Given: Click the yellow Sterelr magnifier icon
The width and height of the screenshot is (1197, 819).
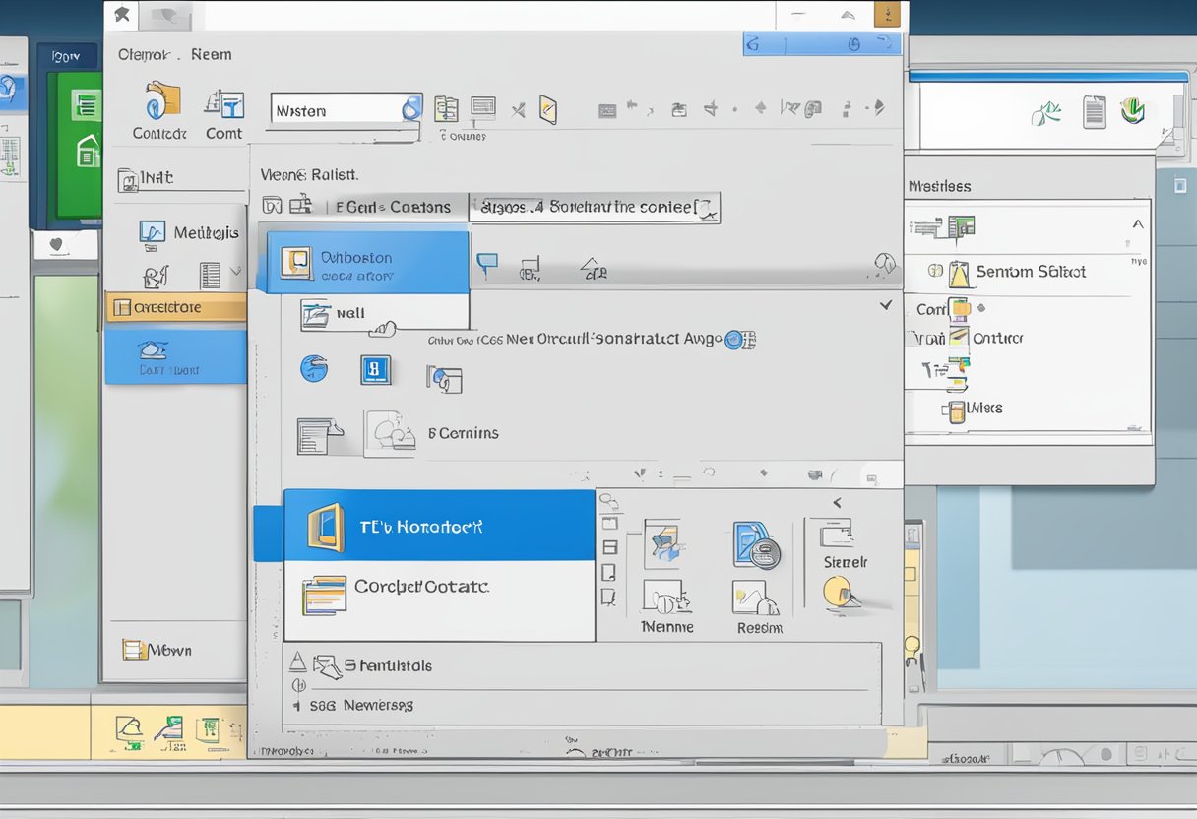Looking at the screenshot, I should 839,591.
